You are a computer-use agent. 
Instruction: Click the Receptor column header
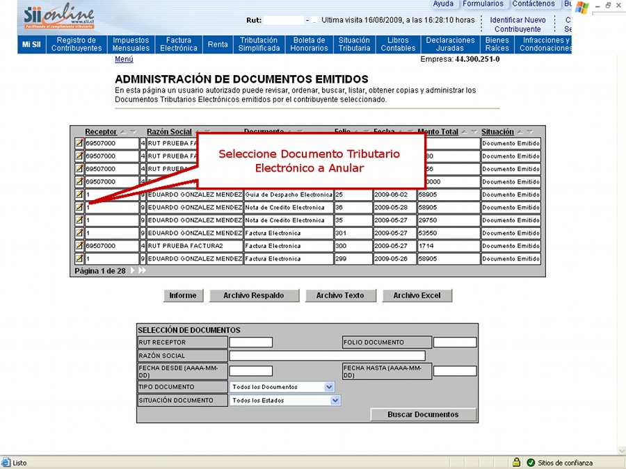click(x=101, y=131)
